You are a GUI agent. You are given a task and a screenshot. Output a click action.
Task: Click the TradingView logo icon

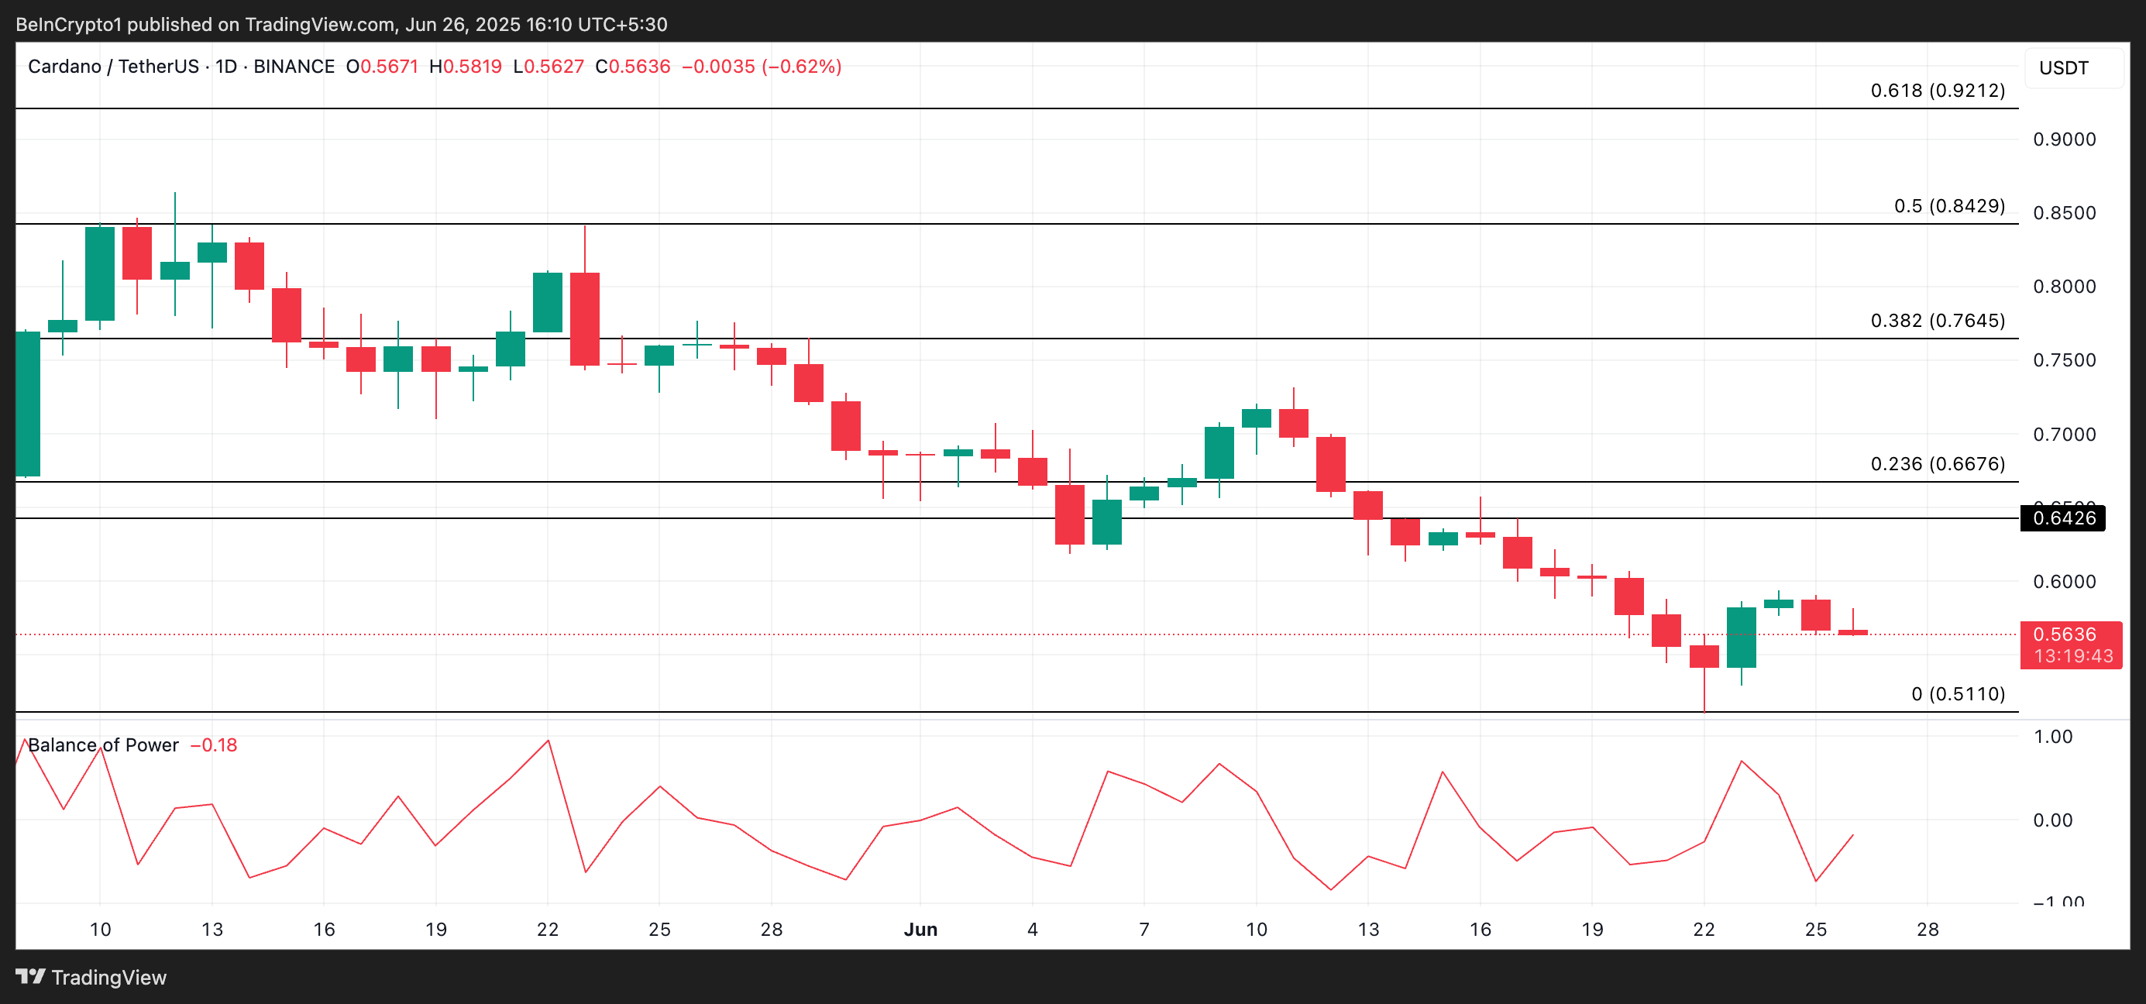[31, 975]
